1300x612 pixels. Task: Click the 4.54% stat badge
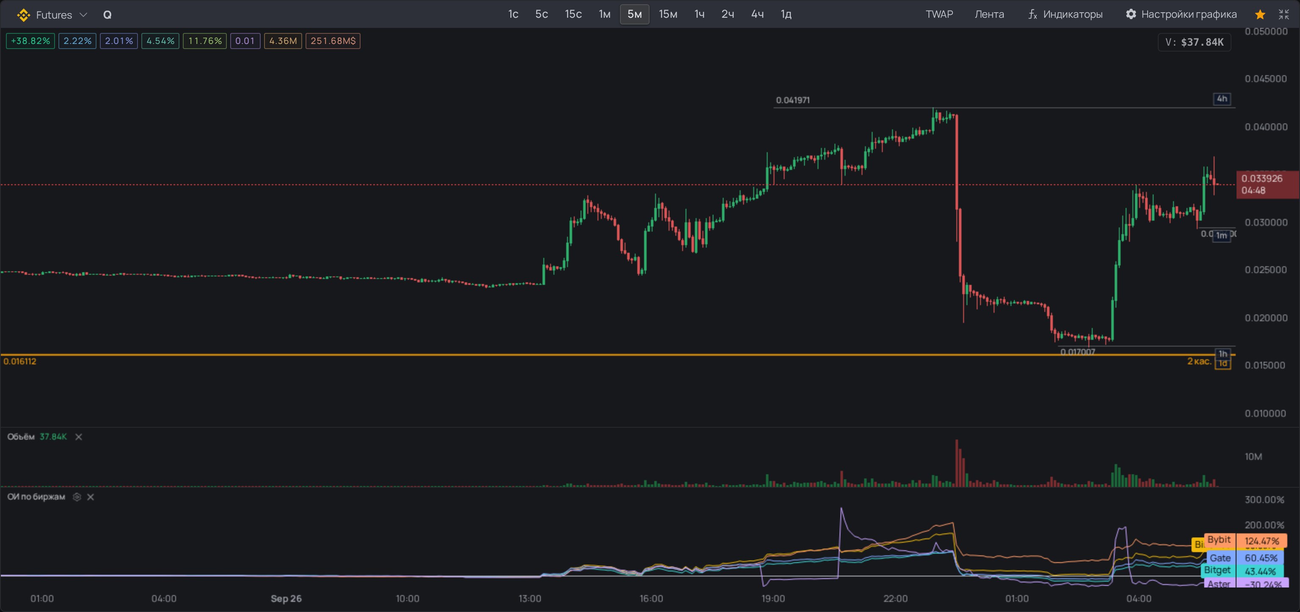(x=160, y=41)
